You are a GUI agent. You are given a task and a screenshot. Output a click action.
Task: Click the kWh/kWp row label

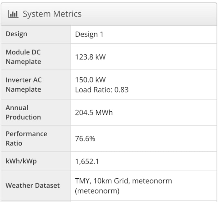21,161
